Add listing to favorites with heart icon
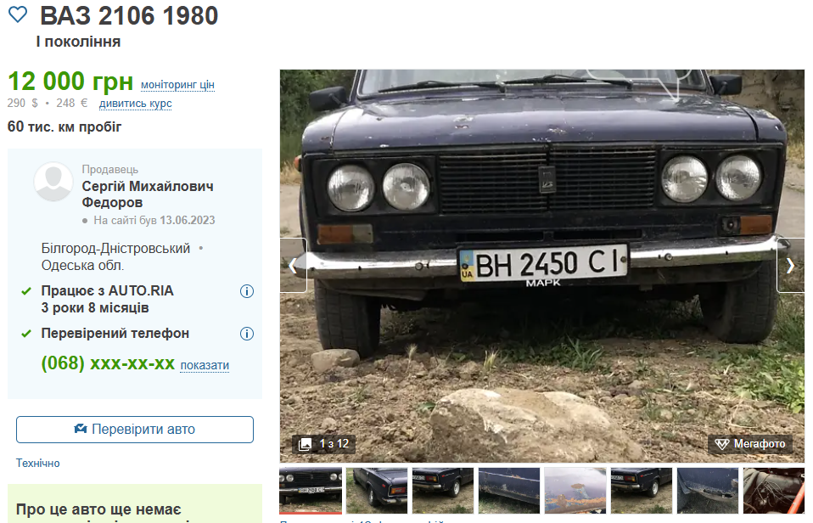Screen dimensions: 813x523 coord(18,14)
